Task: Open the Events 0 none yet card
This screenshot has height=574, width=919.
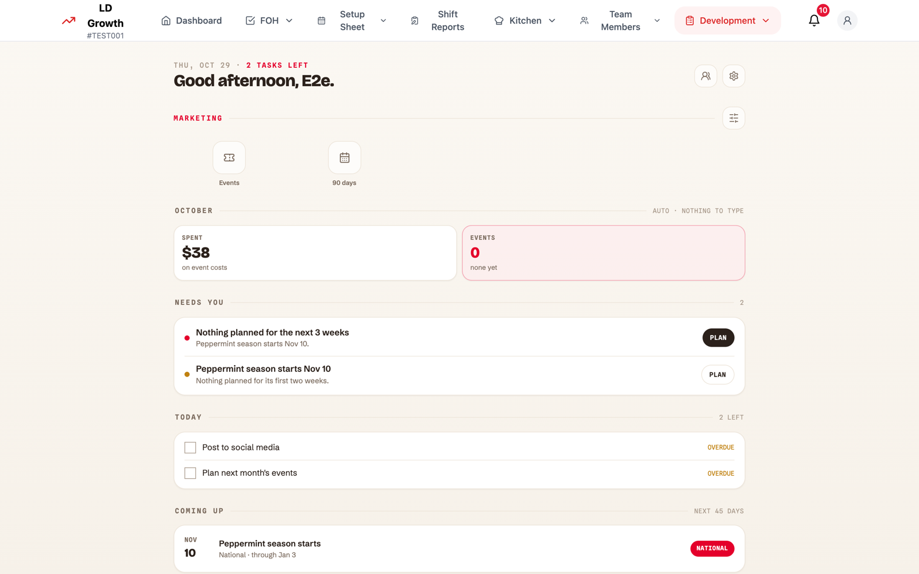Action: click(604, 253)
